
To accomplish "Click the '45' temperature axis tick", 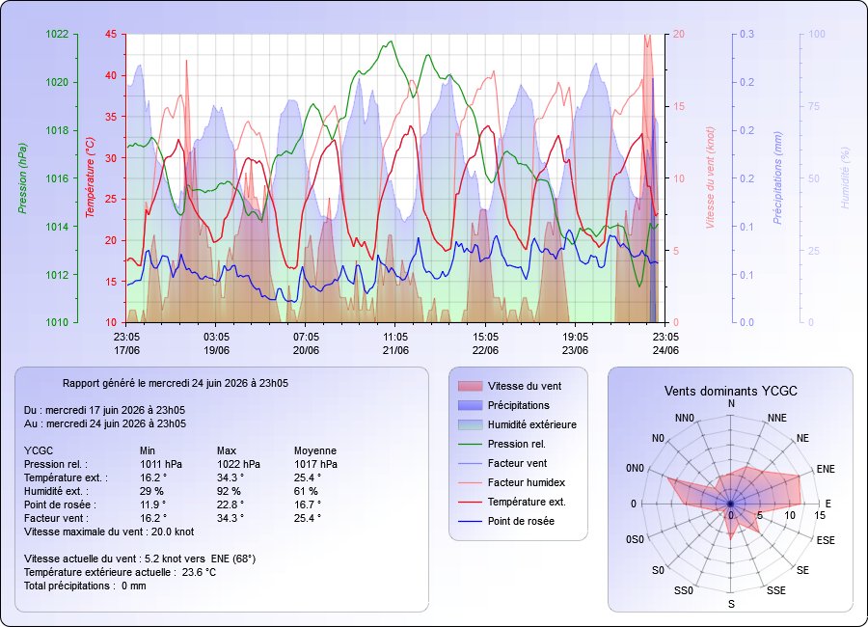I will point(111,35).
